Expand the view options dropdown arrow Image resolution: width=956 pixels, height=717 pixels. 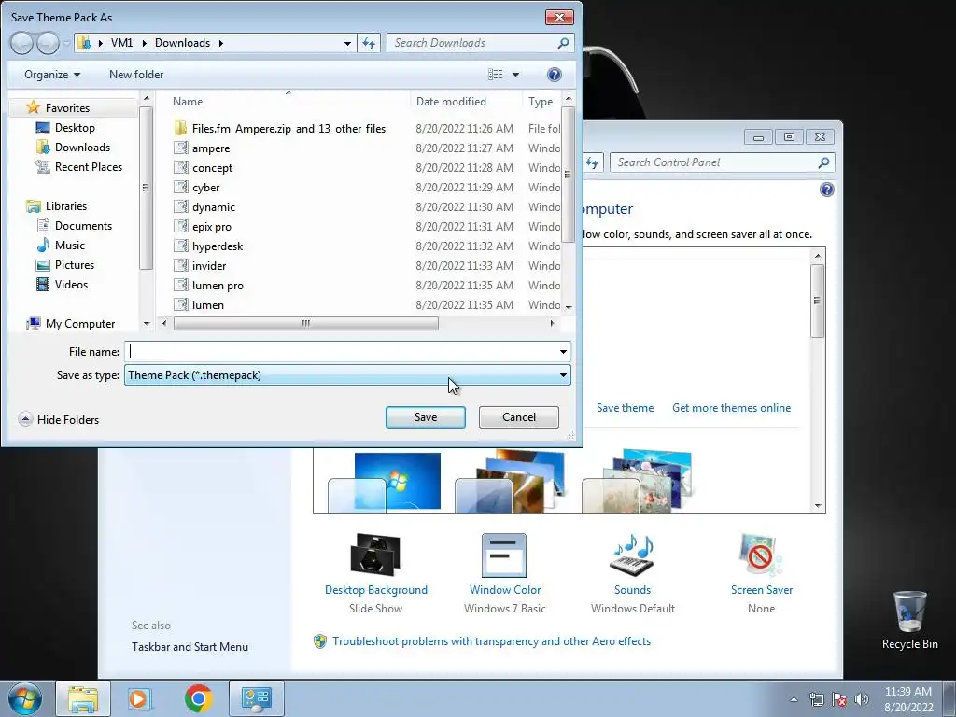(x=515, y=75)
